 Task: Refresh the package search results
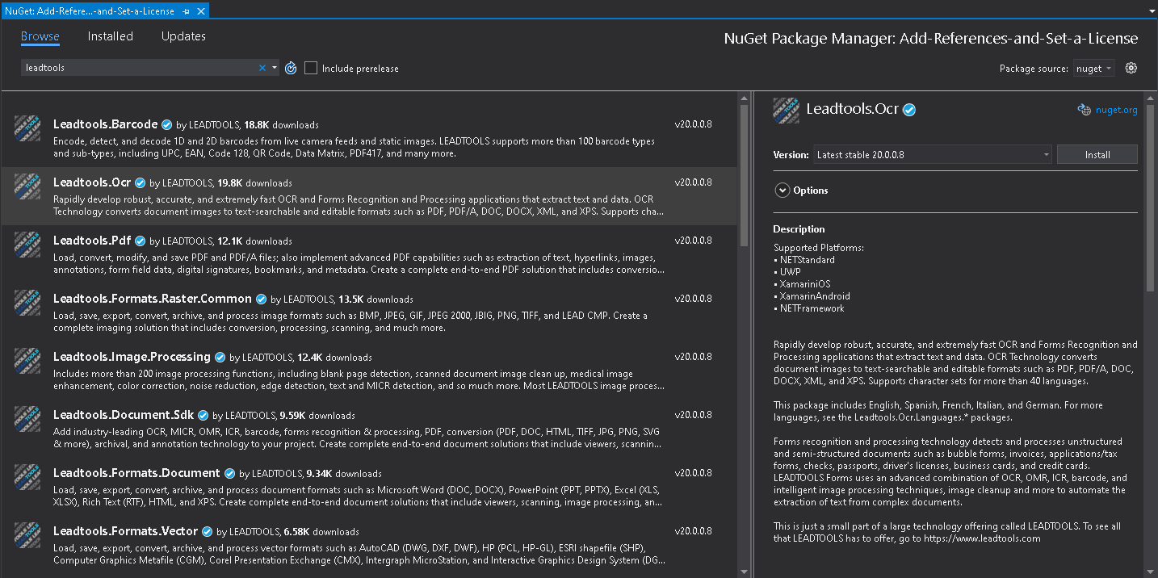pos(291,69)
